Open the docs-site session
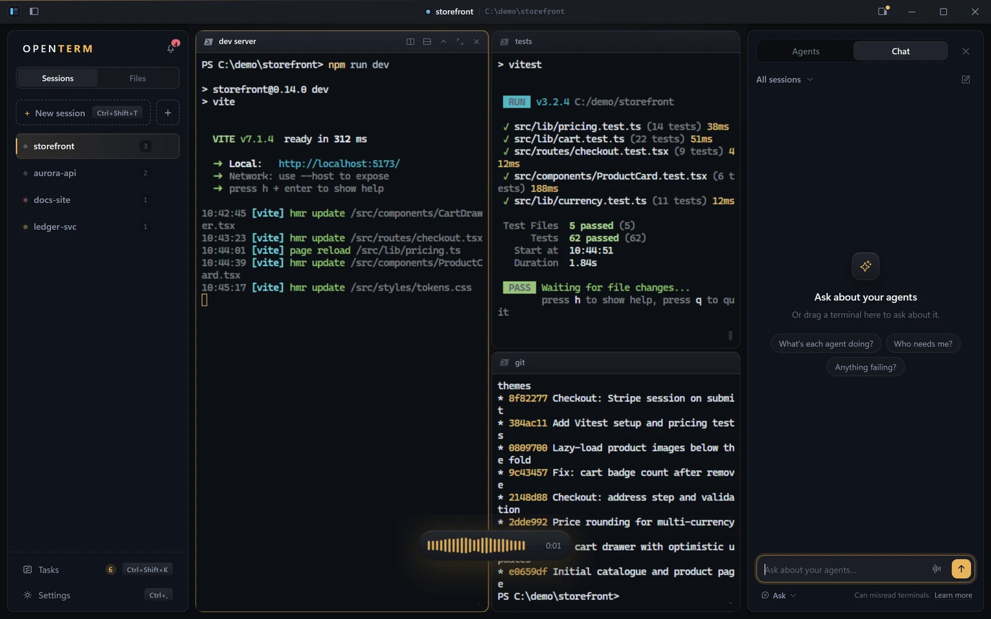Screen dimensions: 991x619 97,200
